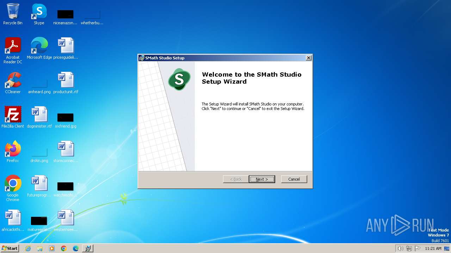
Task: Open Internet Explorer from taskbar
Action: [28, 248]
